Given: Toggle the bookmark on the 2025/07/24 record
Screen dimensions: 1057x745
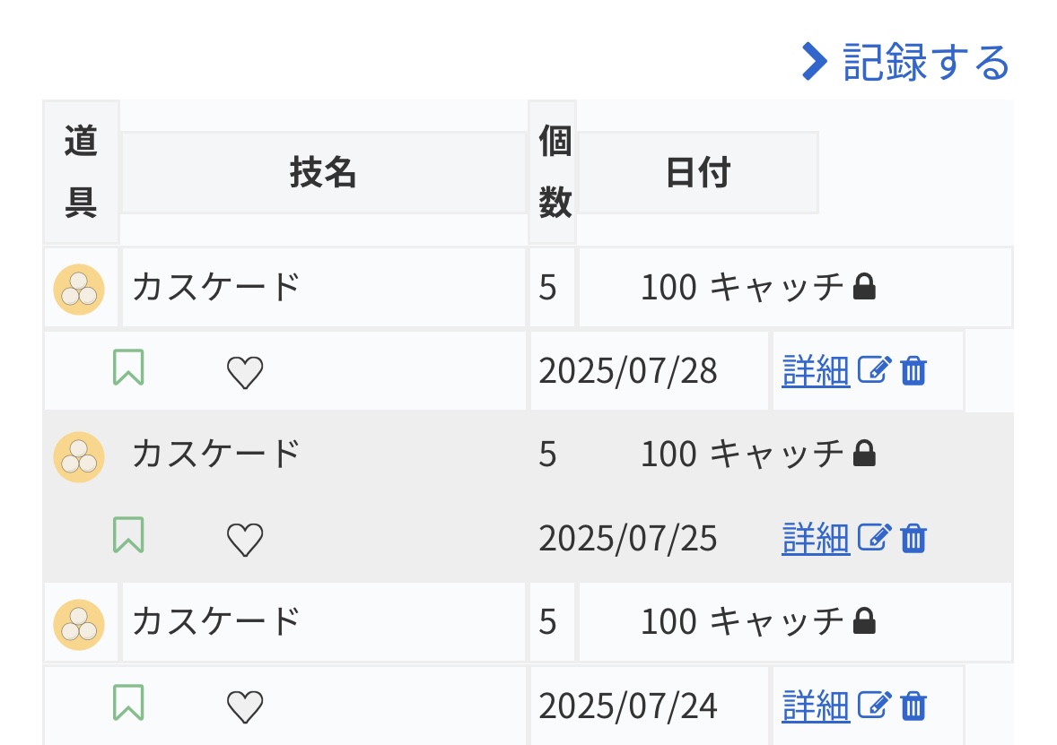Looking at the screenshot, I should tap(128, 704).
